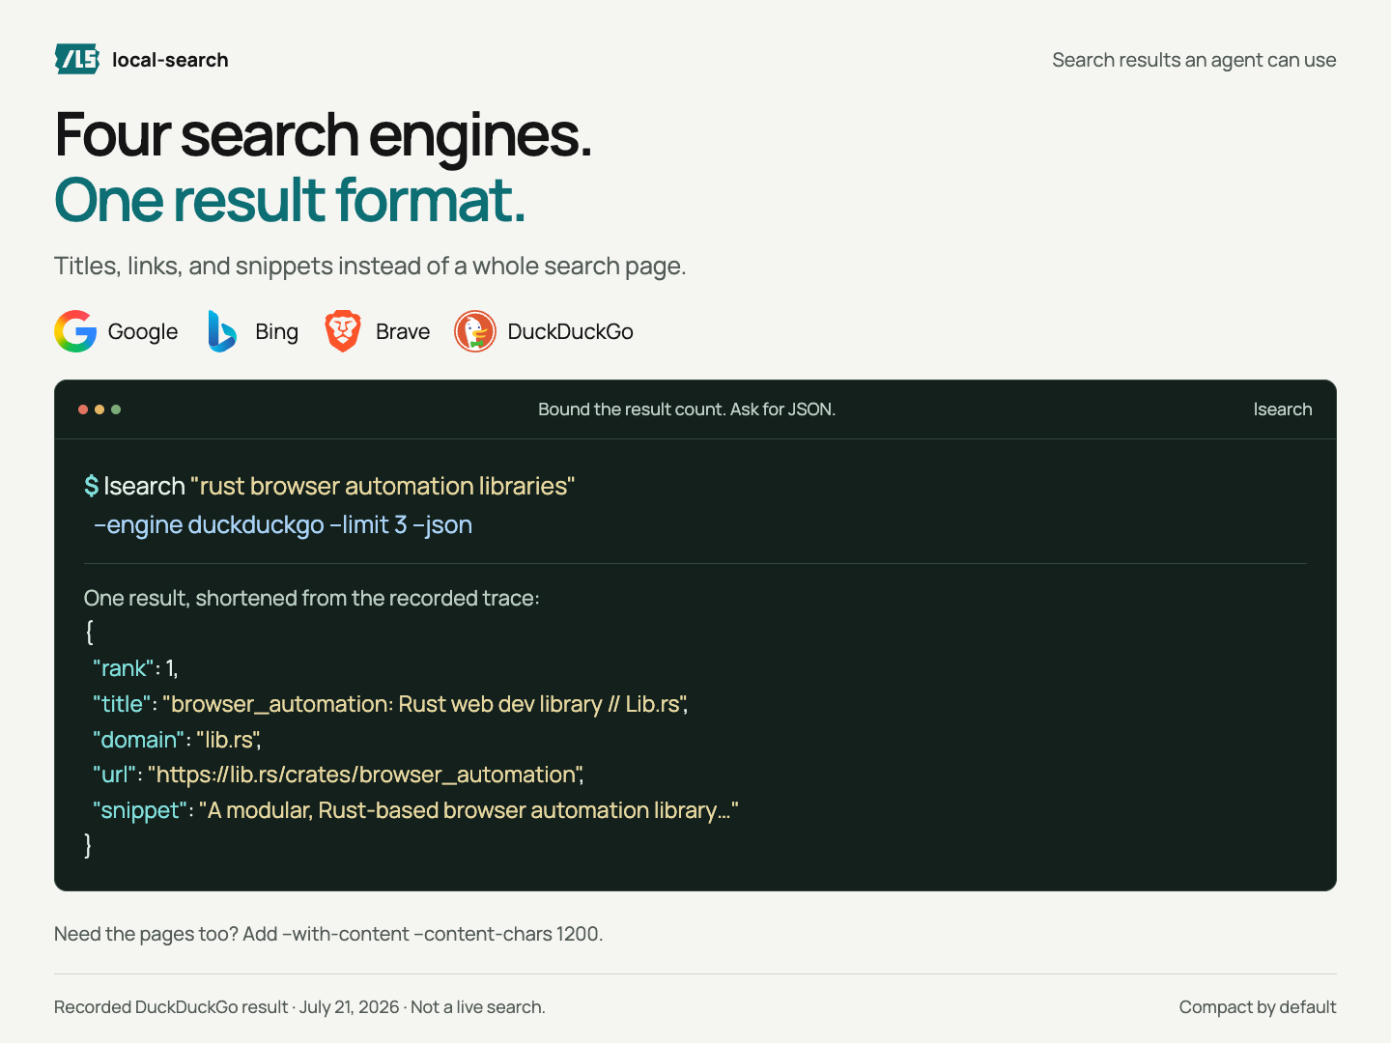Click the "snippet" JSON line
The image size is (1391, 1043).
[x=415, y=810]
